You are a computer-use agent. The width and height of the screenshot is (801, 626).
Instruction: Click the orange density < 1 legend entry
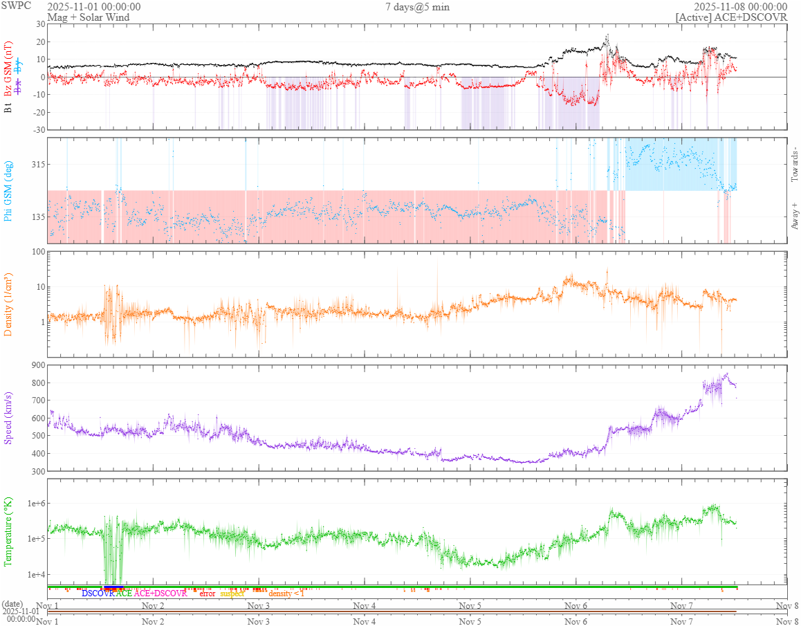(x=286, y=593)
